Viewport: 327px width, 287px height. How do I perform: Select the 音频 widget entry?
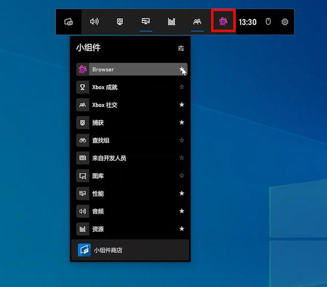132,211
